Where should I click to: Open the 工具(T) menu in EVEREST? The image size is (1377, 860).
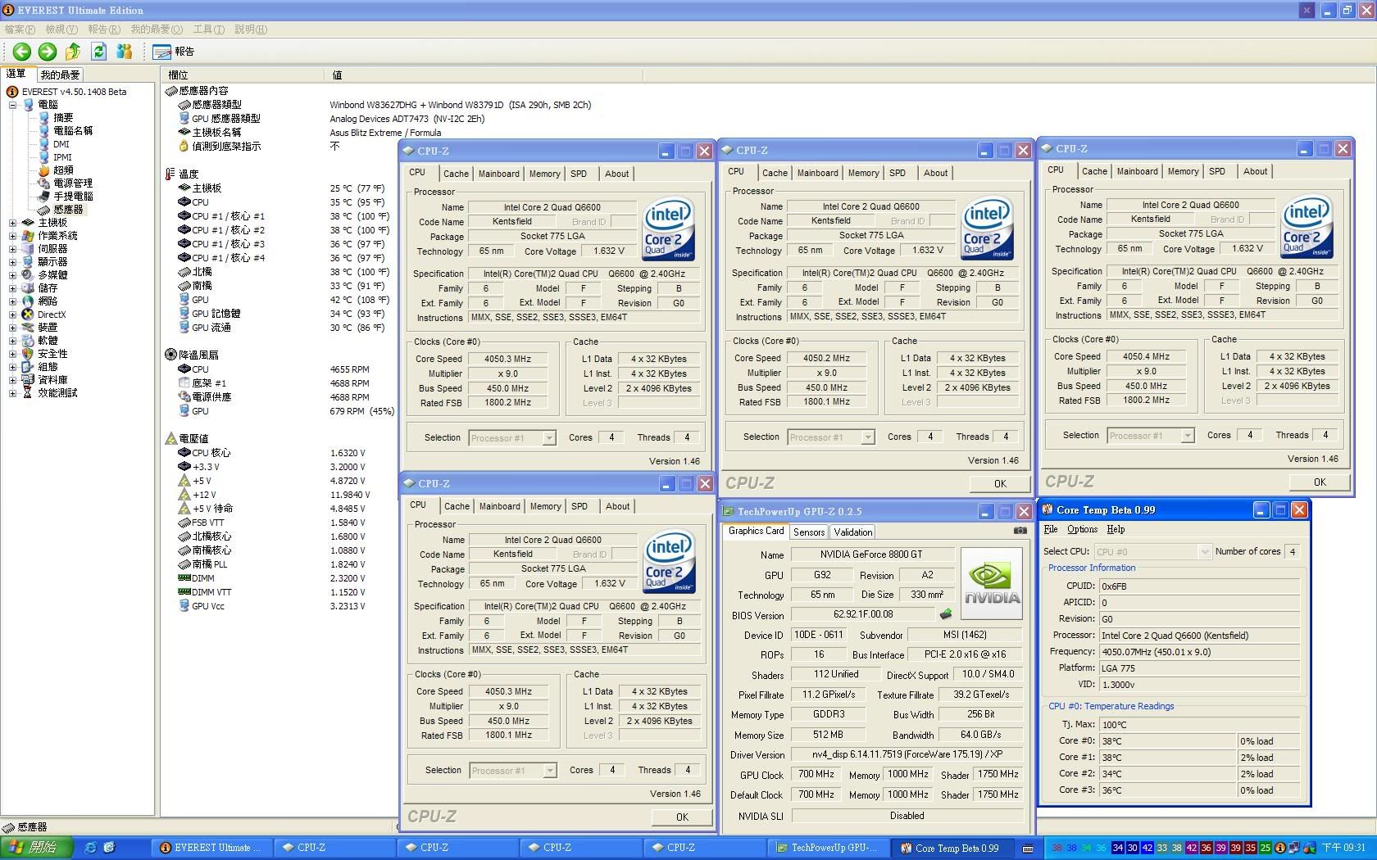(x=208, y=29)
